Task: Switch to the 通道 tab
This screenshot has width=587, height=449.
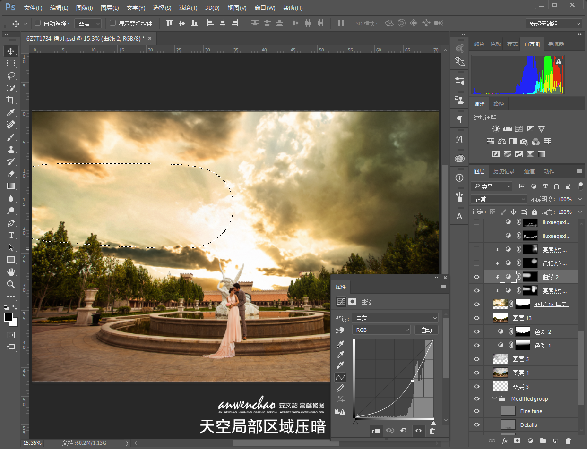Action: [x=529, y=171]
